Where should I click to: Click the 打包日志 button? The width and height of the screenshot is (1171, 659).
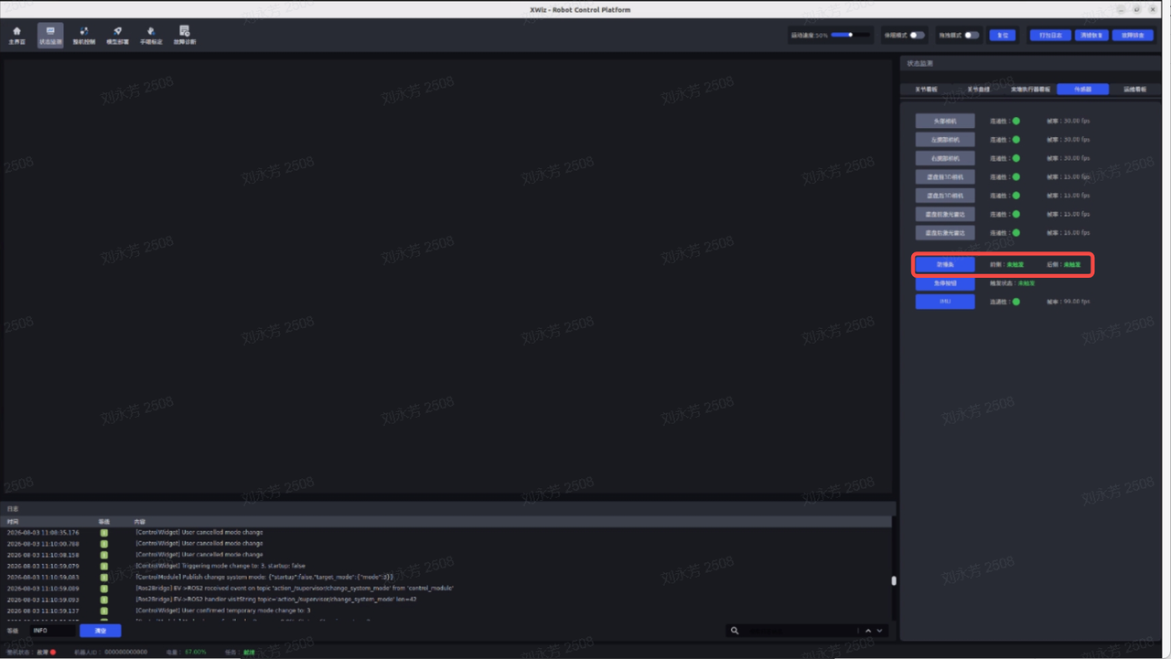point(1050,35)
